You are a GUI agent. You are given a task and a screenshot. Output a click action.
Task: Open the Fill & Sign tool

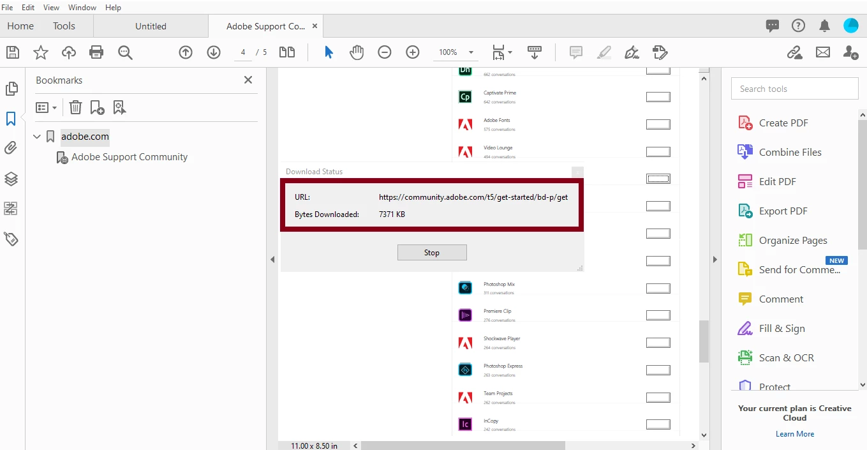782,328
